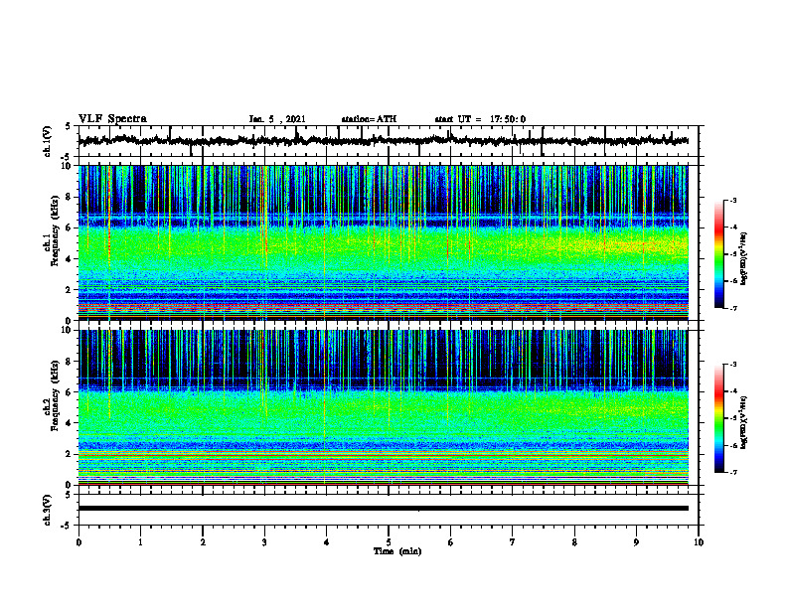Click the ch.1 color bar log(PSD) label

pos(744,259)
